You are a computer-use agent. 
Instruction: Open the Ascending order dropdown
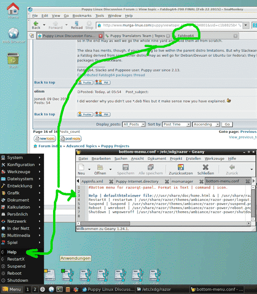pyautogui.click(x=206, y=124)
